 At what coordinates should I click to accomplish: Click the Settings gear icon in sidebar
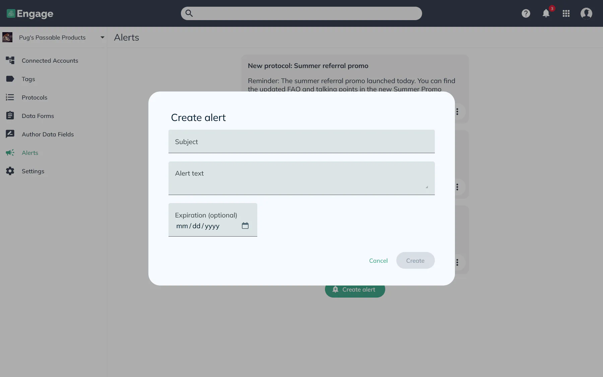10,171
